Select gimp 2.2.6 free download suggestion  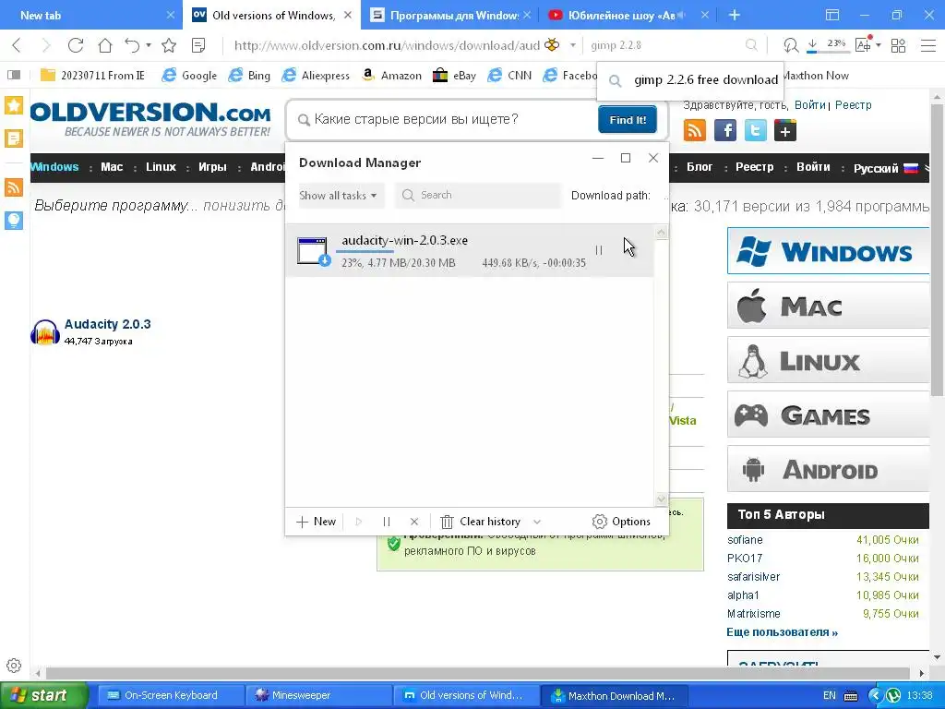(690, 79)
